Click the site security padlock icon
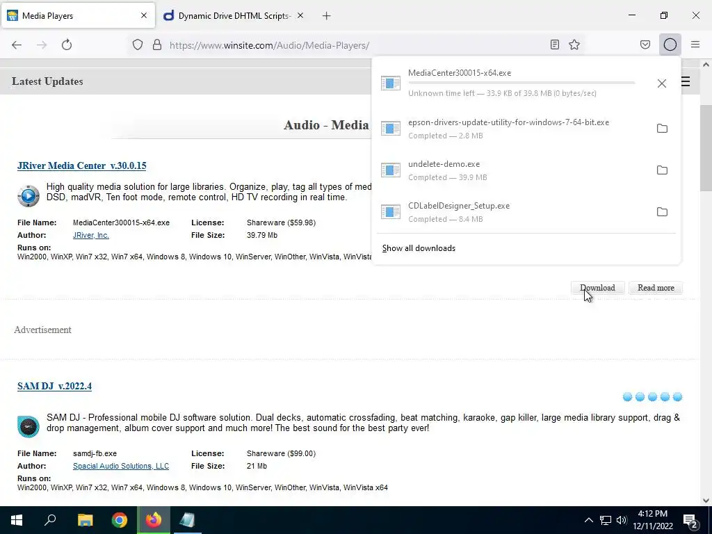 click(157, 44)
